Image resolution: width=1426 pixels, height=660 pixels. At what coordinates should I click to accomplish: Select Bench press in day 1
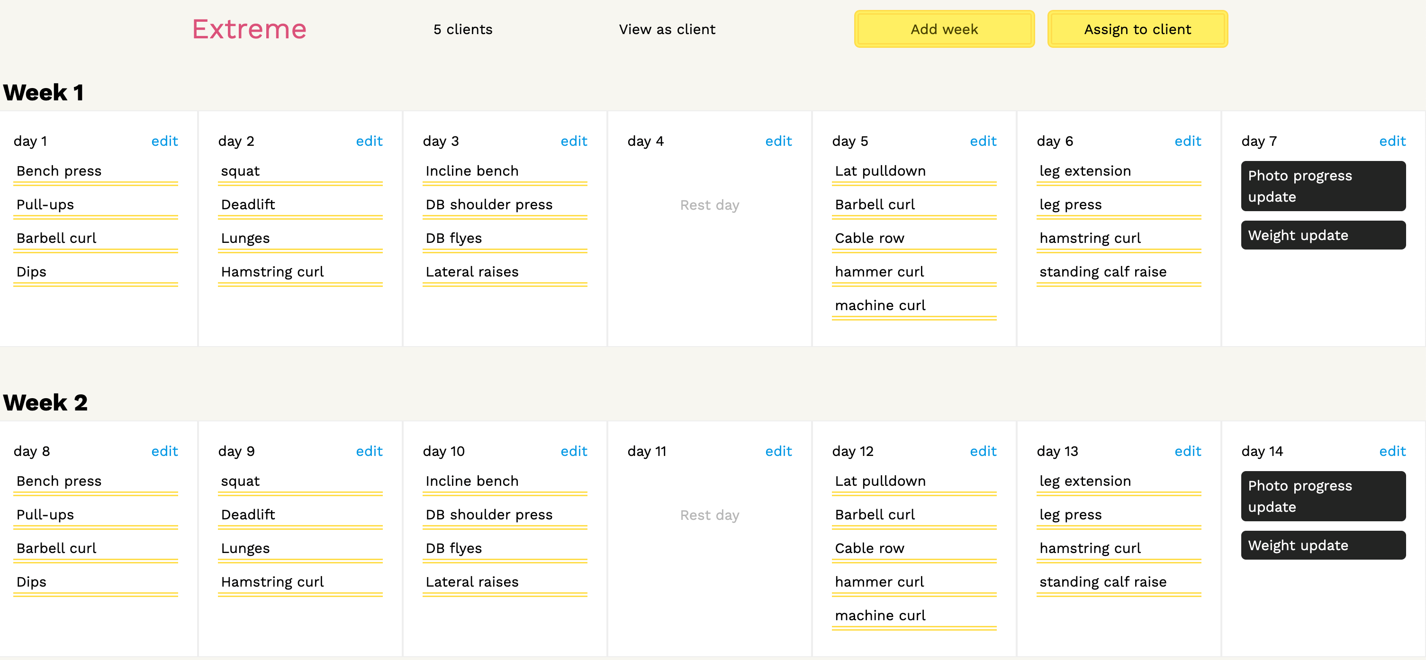pyautogui.click(x=59, y=171)
